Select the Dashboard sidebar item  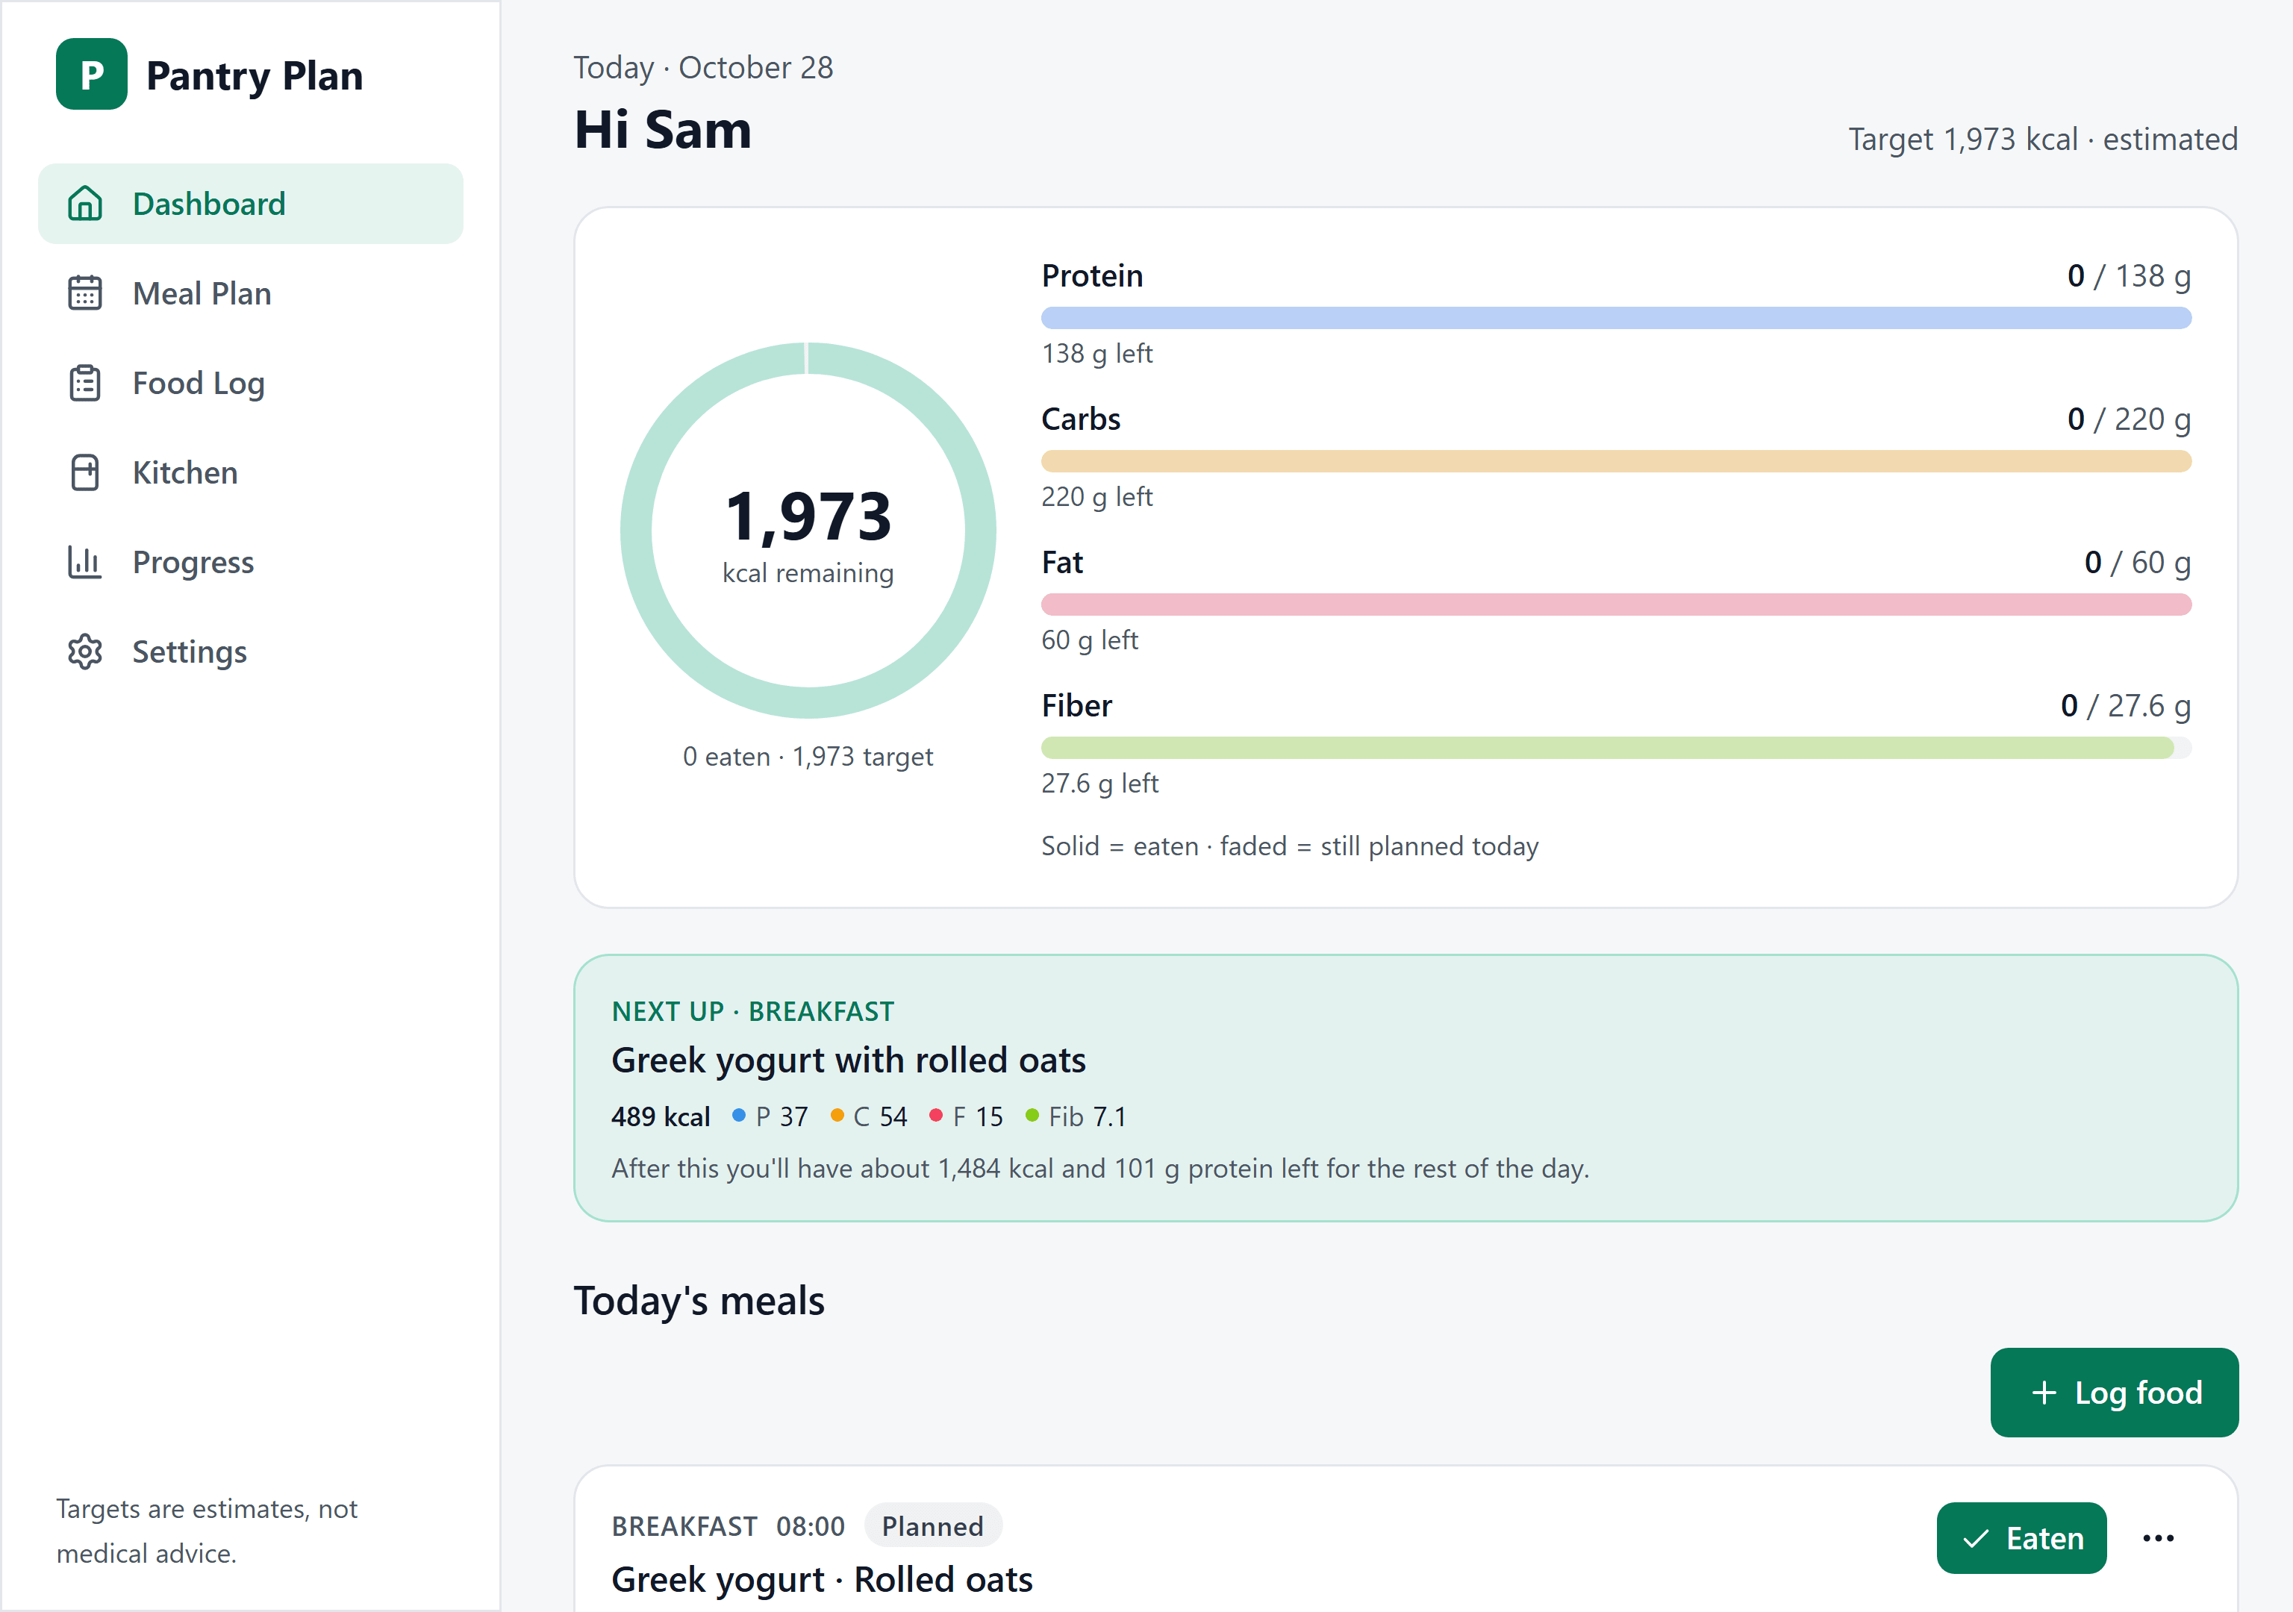pos(251,203)
